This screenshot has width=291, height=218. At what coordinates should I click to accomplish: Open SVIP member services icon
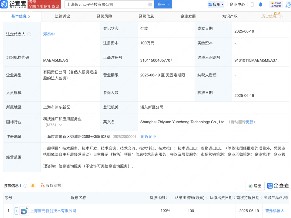pos(276,5)
